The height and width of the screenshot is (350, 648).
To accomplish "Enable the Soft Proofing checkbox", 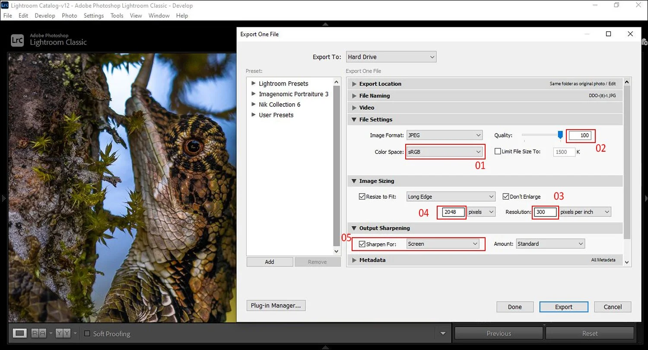I will tap(88, 334).
